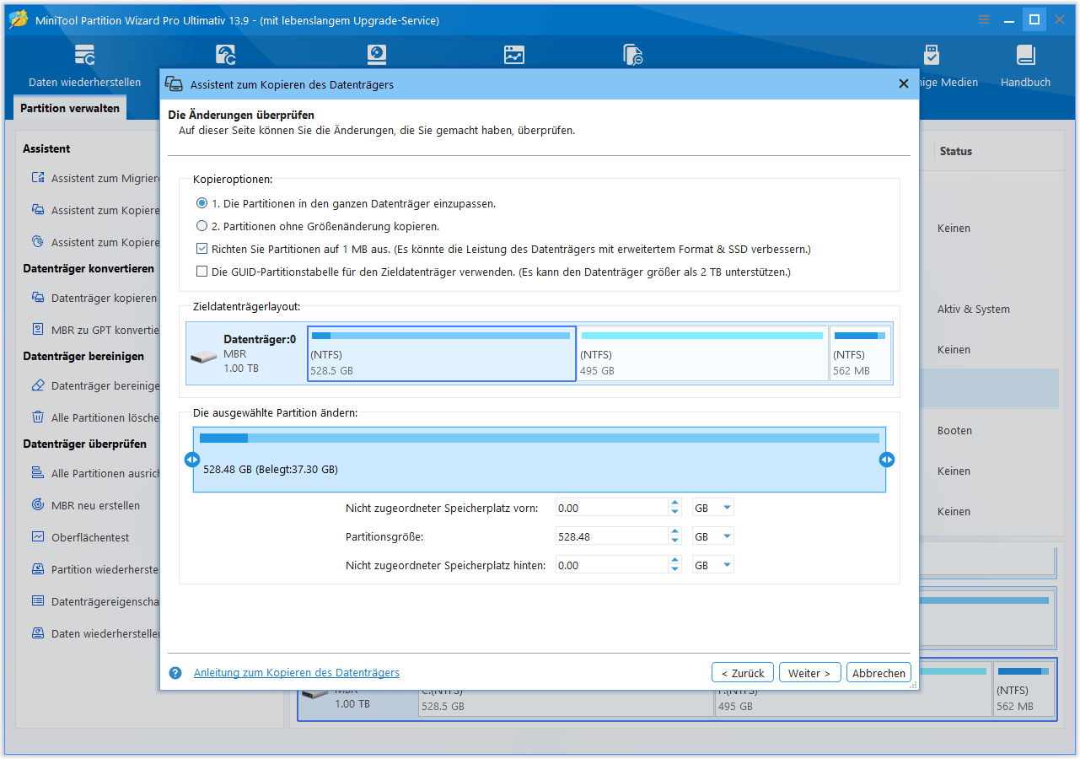Increase unallocated space before with up arrow
This screenshot has width=1080, height=759.
[x=674, y=503]
